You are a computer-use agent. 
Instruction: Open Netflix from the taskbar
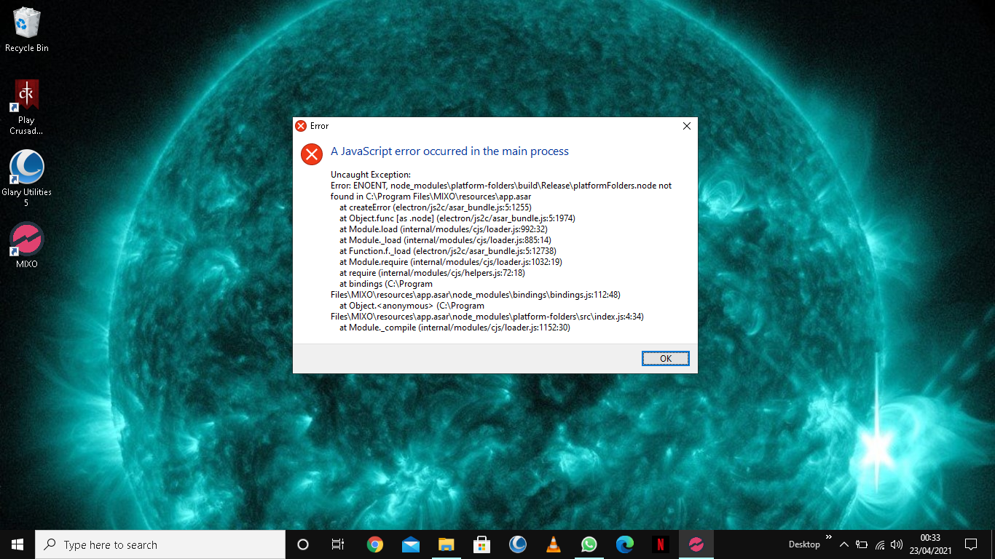[x=660, y=544]
